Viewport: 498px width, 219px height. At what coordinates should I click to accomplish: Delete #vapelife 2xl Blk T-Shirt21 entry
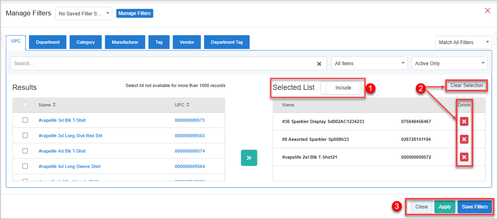pos(464,157)
